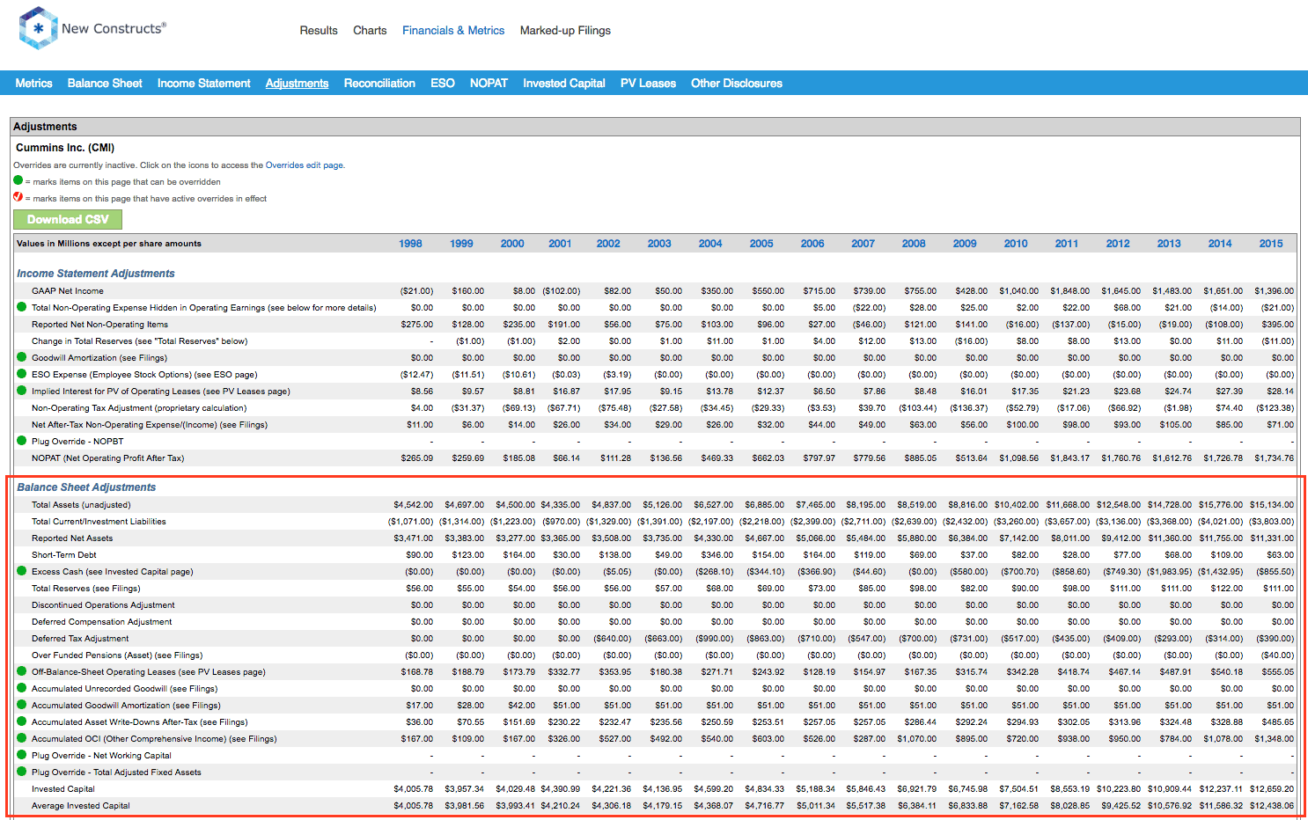Click Balance Sheet Adjustments section heading

(x=86, y=487)
